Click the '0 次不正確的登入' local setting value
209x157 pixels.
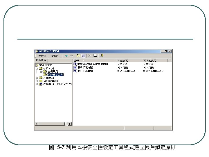click(x=127, y=71)
